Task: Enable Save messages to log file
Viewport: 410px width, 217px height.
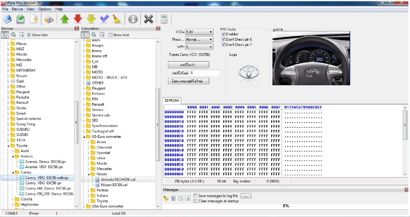Action: pos(196,196)
